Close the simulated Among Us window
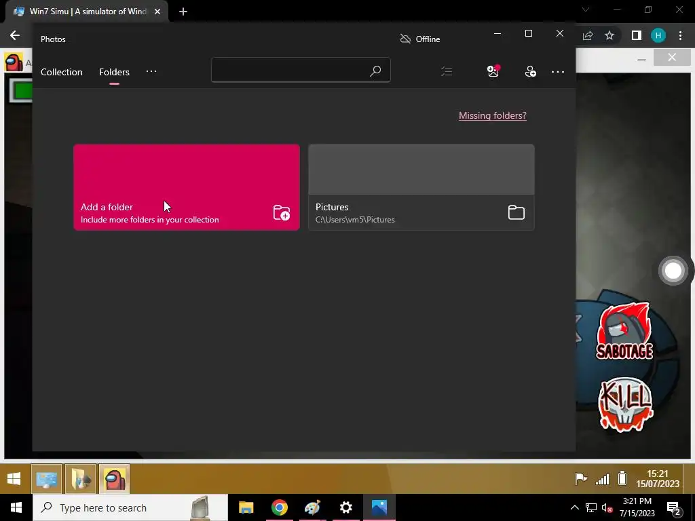 (x=672, y=58)
